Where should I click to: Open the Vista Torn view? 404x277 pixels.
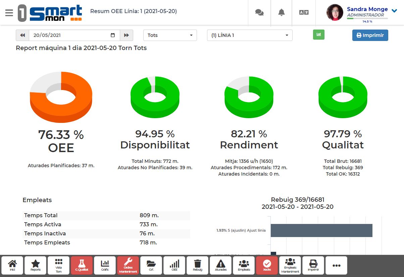[x=58, y=265]
